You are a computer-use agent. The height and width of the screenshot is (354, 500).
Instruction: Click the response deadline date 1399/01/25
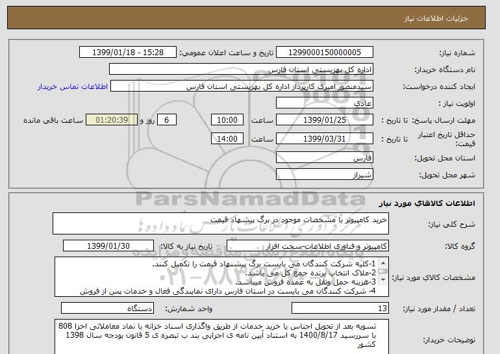324,120
